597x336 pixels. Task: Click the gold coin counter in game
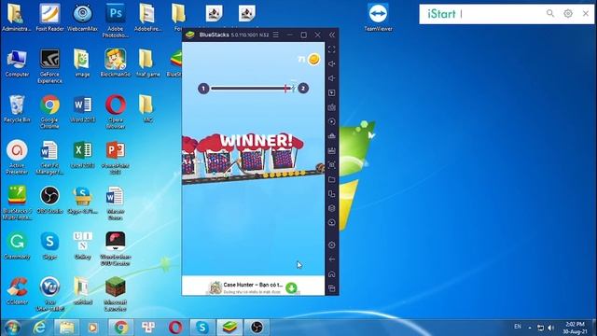click(309, 59)
